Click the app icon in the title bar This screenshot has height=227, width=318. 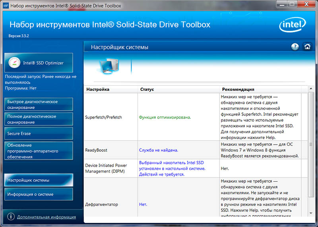[5, 6]
